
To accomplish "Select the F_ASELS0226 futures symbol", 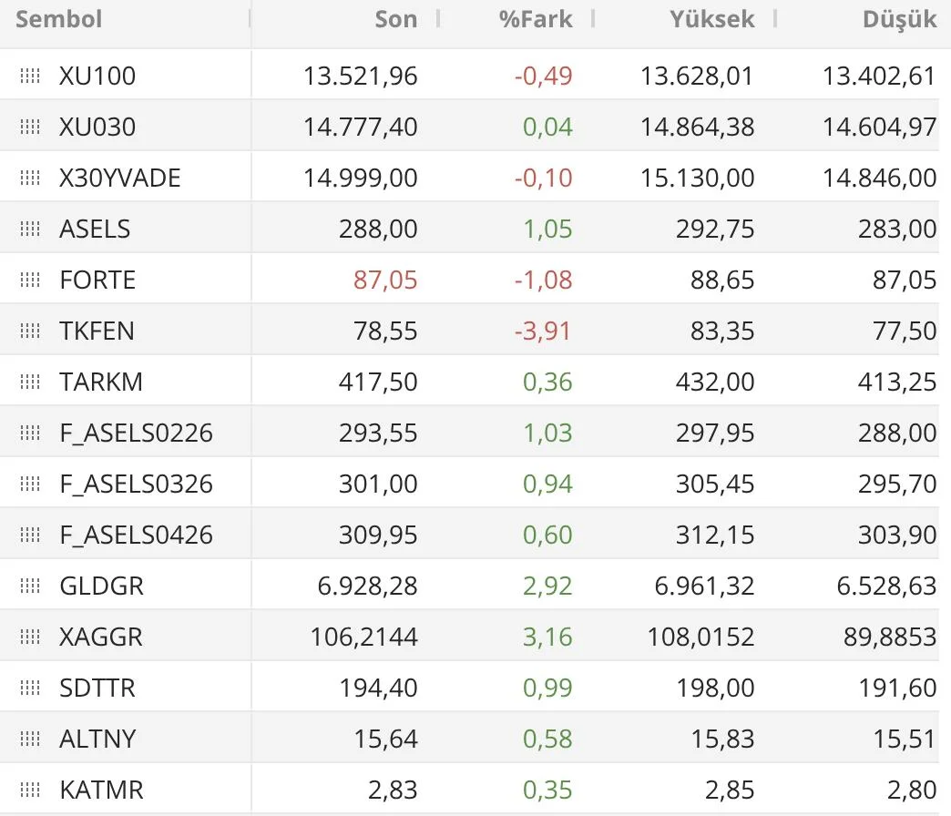I will pyautogui.click(x=136, y=433).
